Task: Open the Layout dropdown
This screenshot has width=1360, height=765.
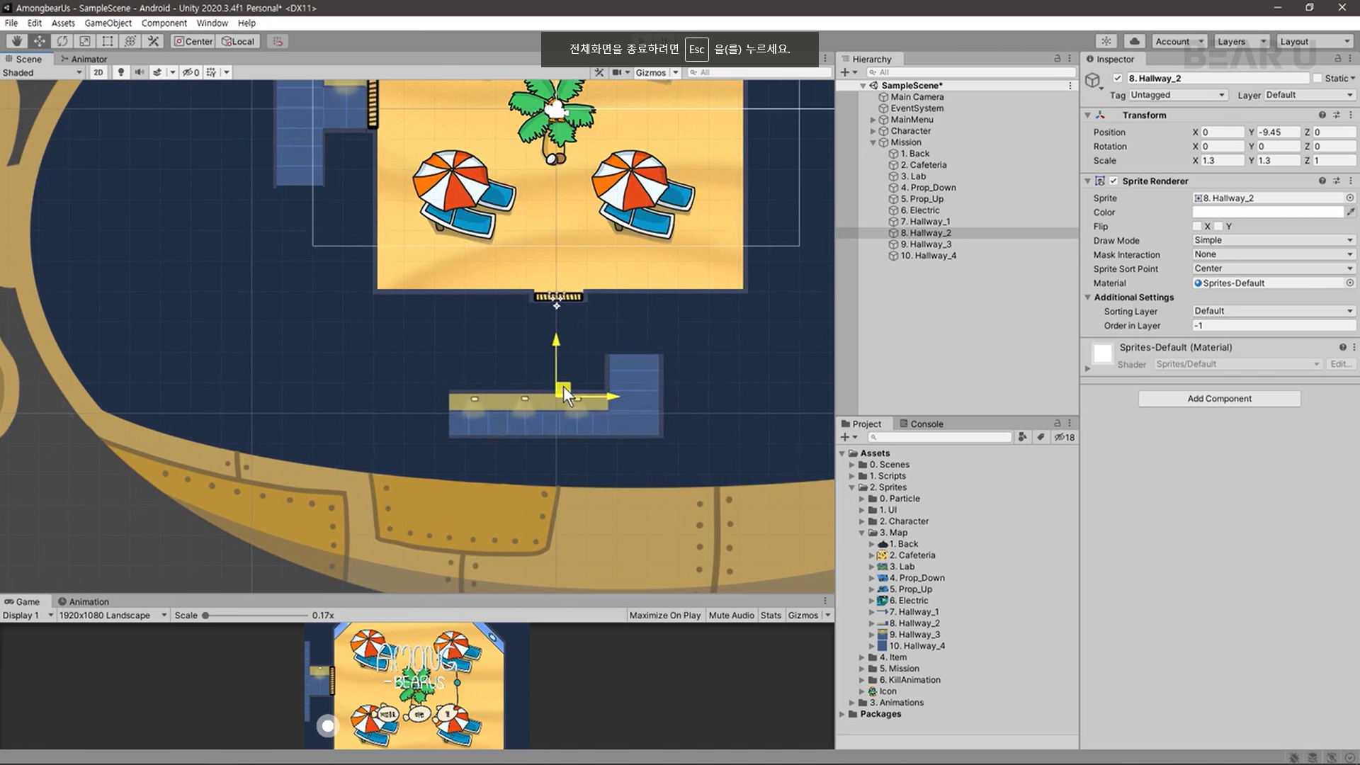Action: pyautogui.click(x=1315, y=41)
